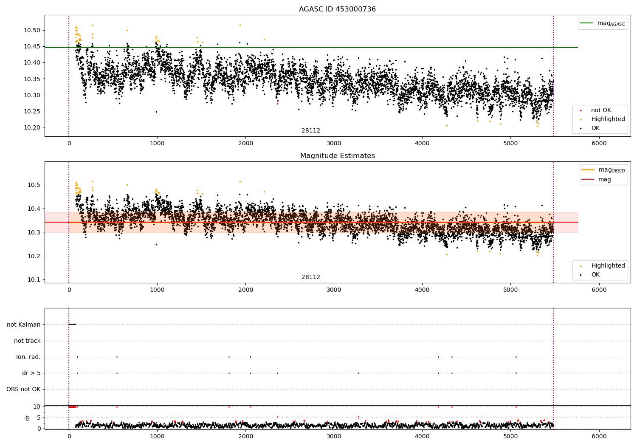
Task: Click the 28112 label in top plot
Action: [311, 131]
